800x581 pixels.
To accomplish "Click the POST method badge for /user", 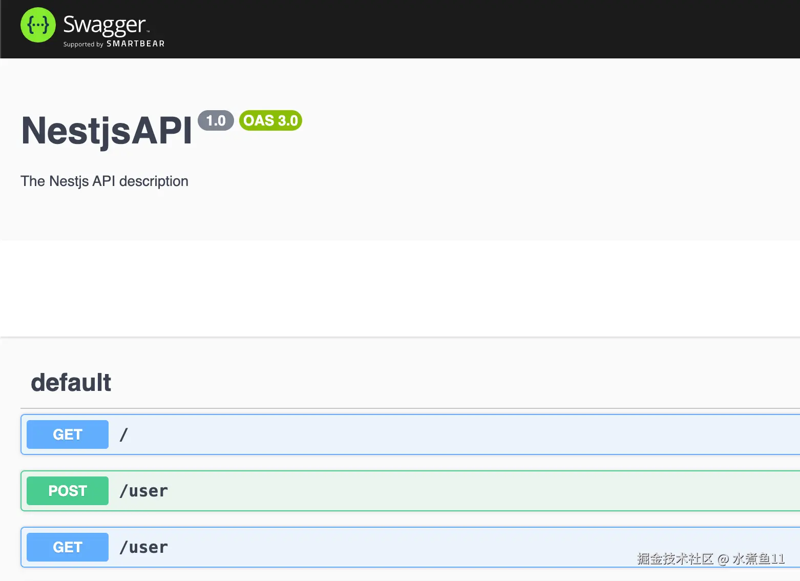I will click(x=68, y=491).
